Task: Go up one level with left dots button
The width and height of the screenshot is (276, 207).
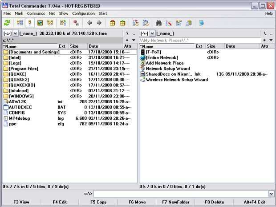Action: (134, 33)
